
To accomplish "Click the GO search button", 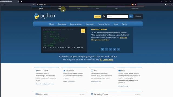I will click(131, 16).
